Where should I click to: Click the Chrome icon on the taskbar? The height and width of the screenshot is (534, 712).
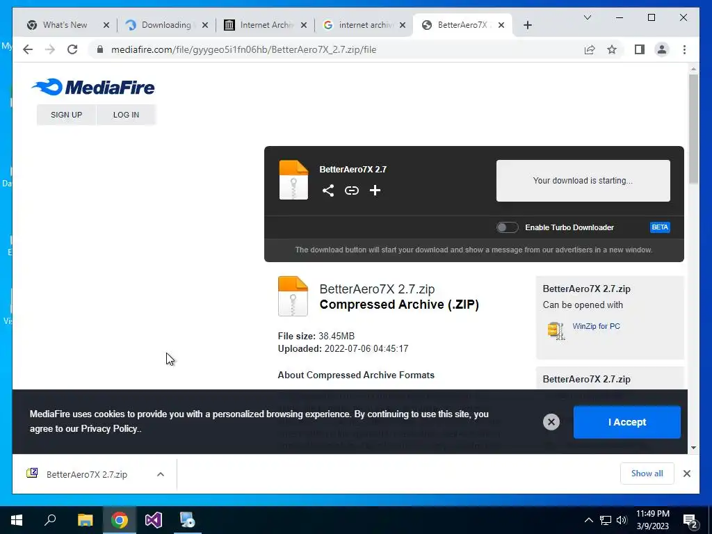(x=120, y=520)
